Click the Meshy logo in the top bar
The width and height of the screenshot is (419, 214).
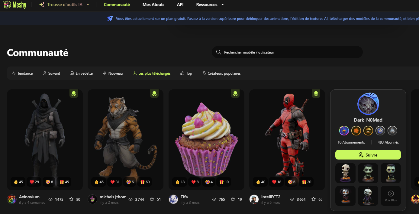[x=15, y=5]
